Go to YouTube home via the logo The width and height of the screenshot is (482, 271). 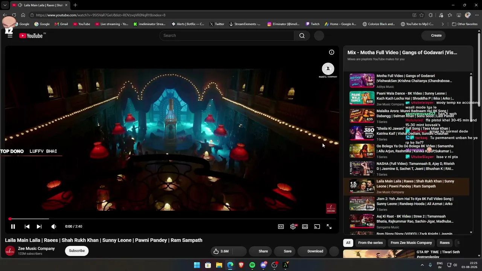pos(32,36)
